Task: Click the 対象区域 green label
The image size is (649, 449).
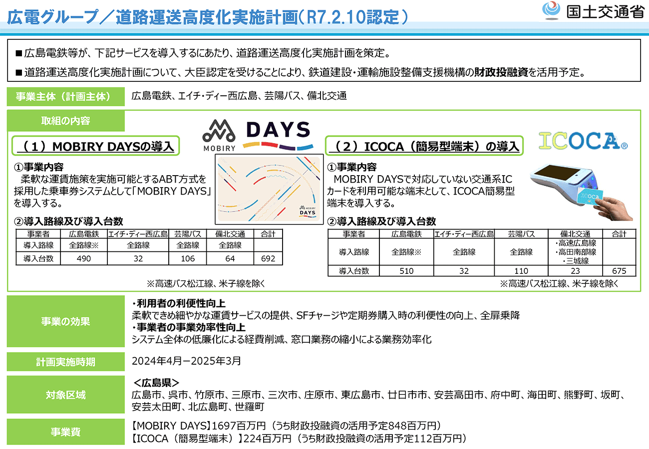Action: tap(65, 395)
